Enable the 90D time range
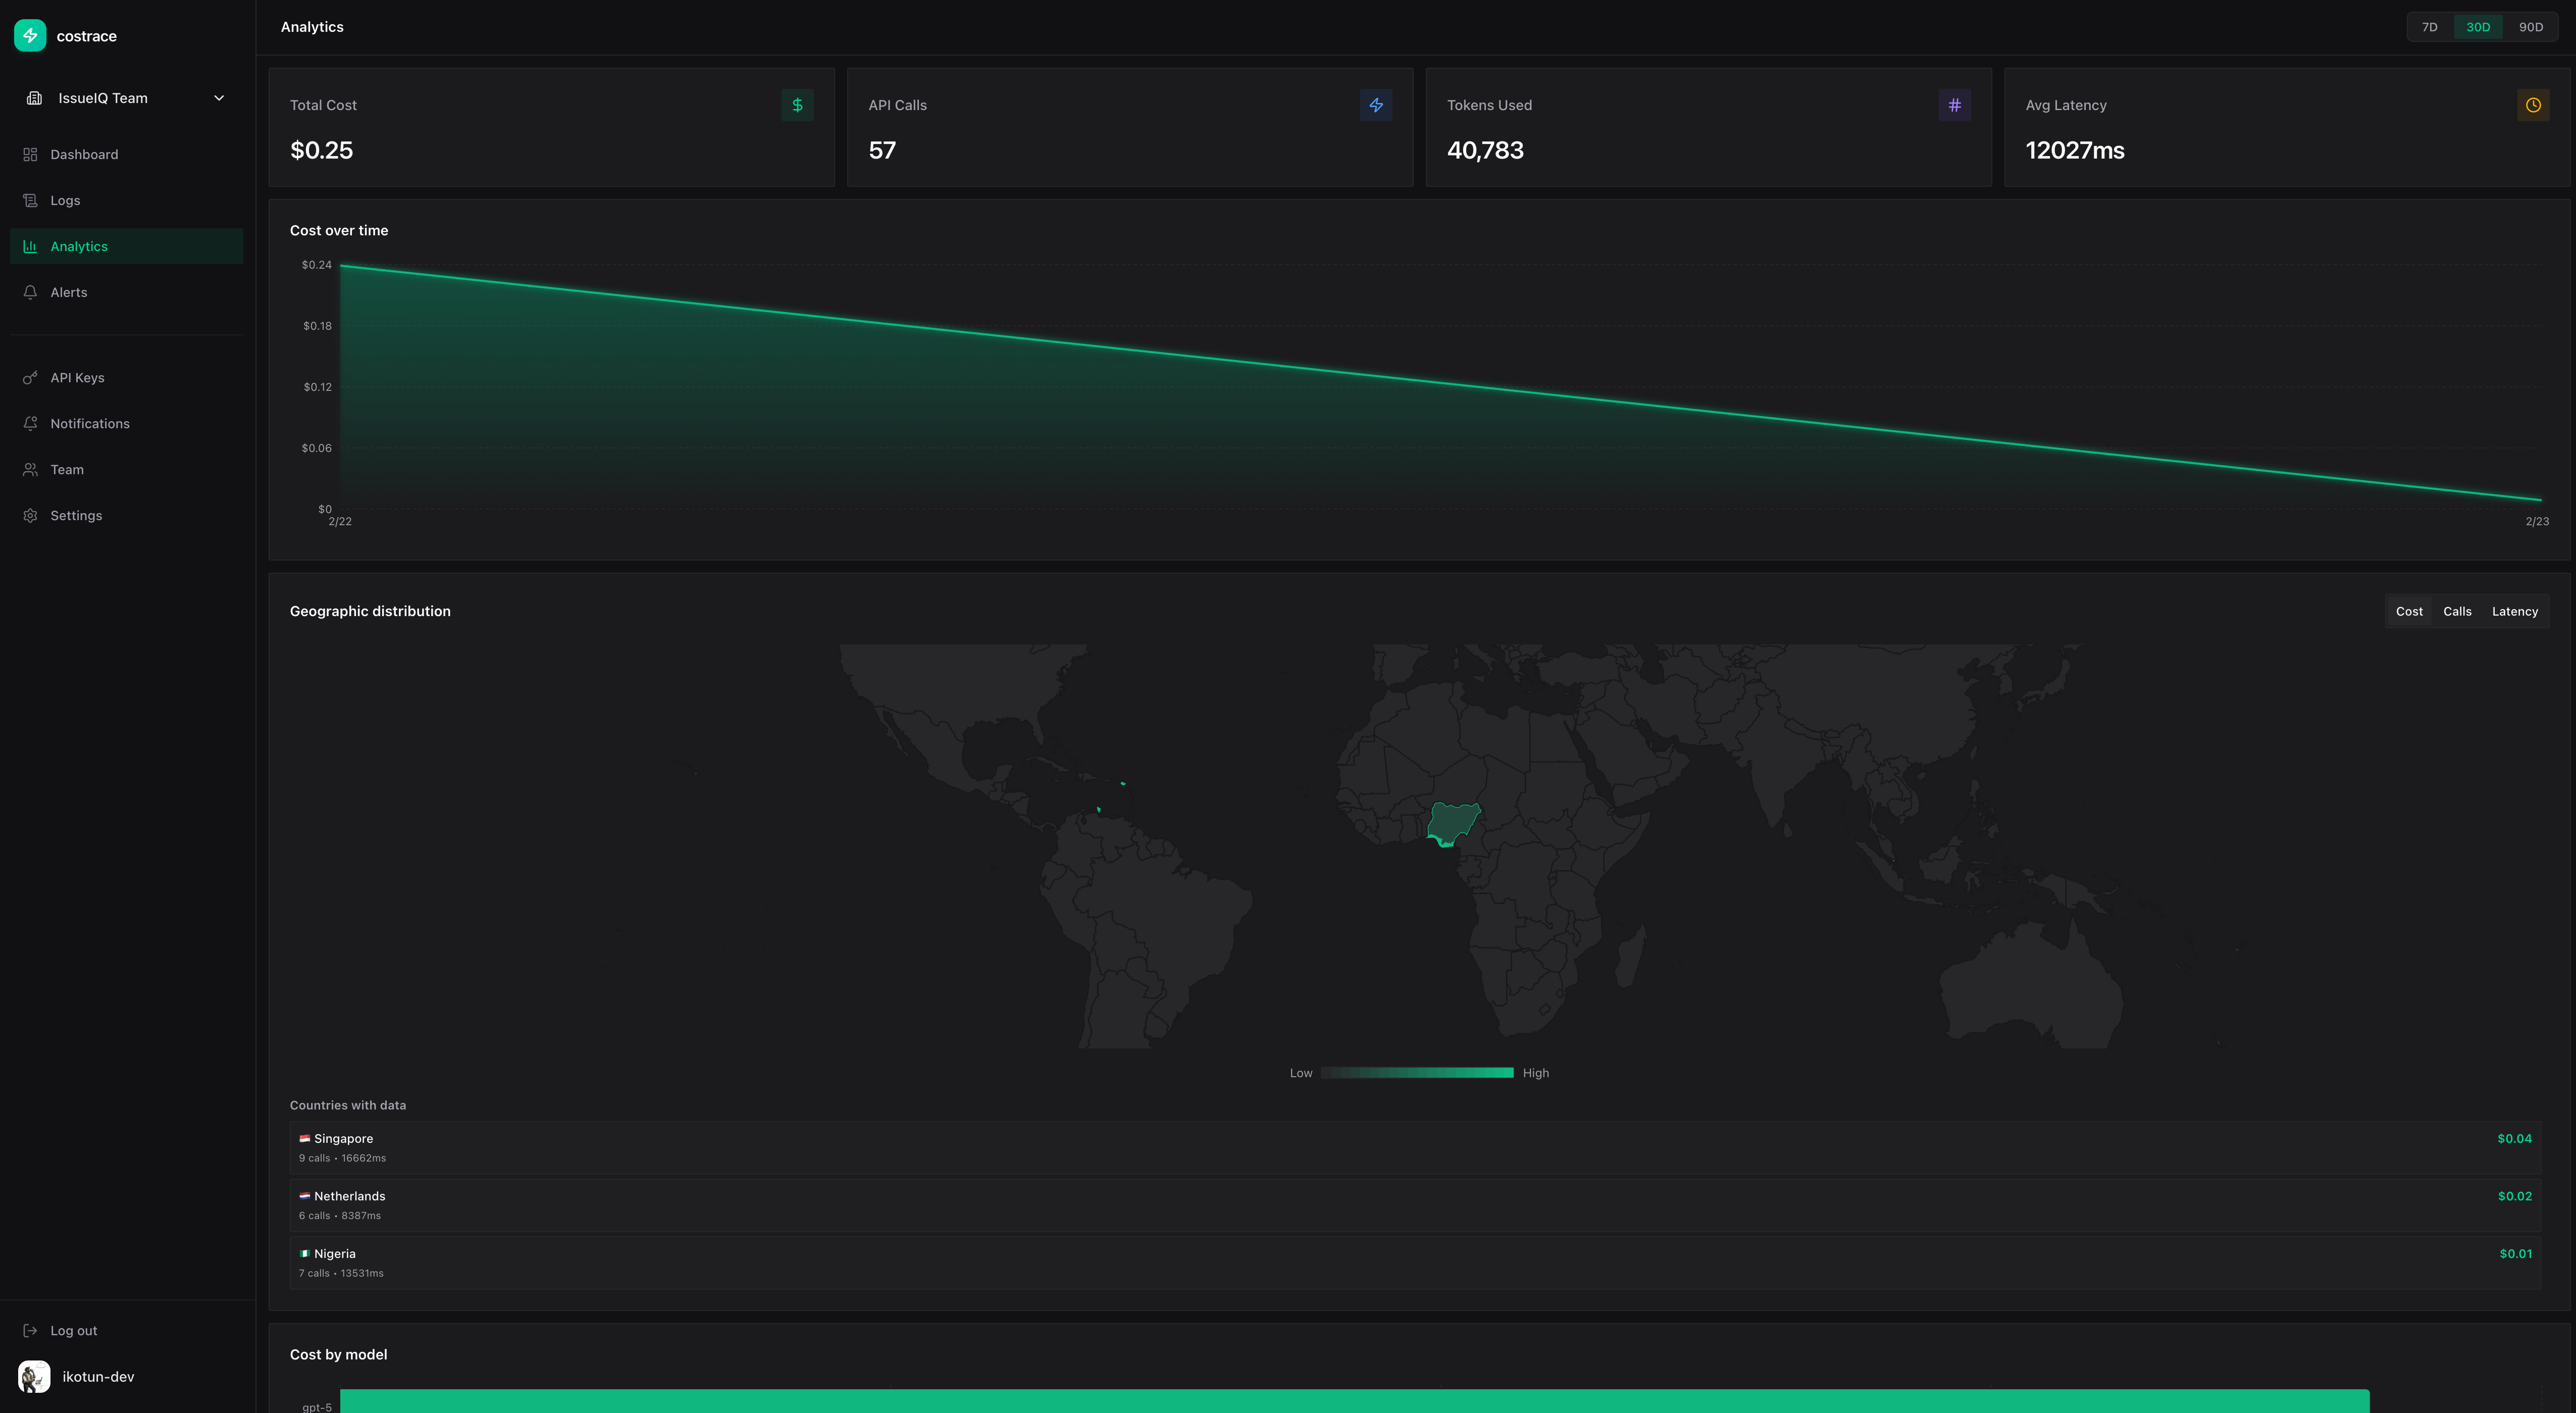This screenshot has height=1413, width=2576. click(x=2531, y=27)
